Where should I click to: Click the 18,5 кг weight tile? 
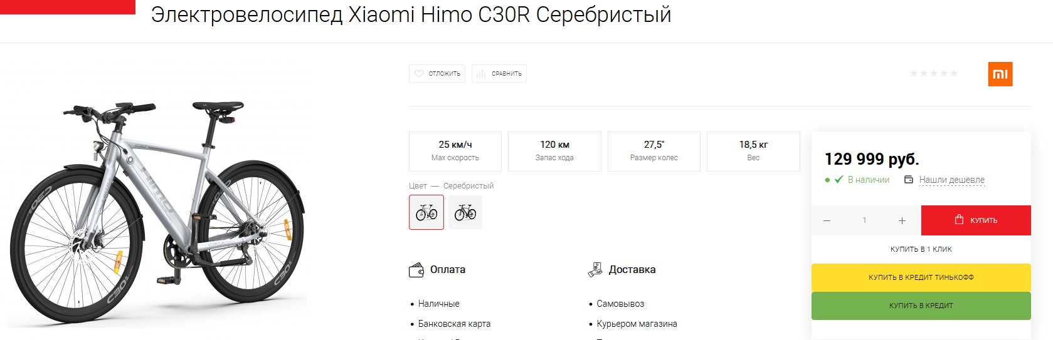[x=753, y=152]
